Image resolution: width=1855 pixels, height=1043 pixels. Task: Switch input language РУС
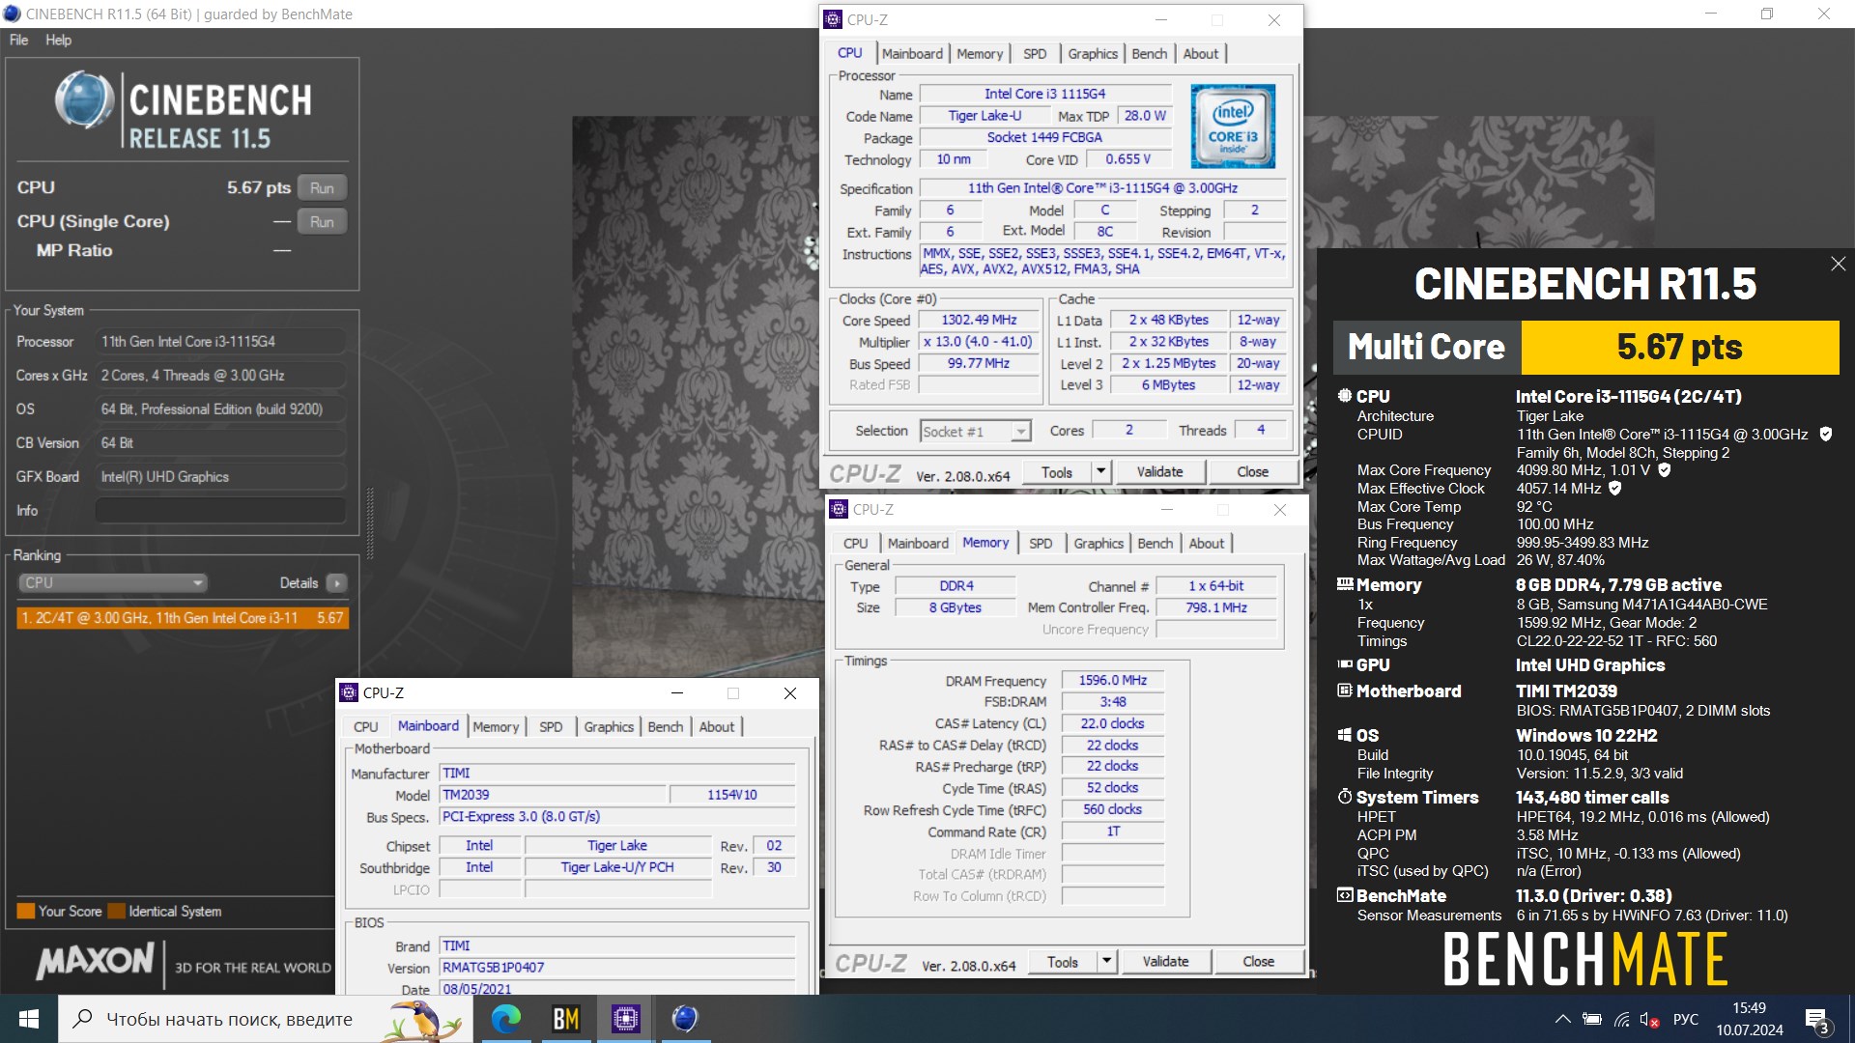pyautogui.click(x=1685, y=1019)
